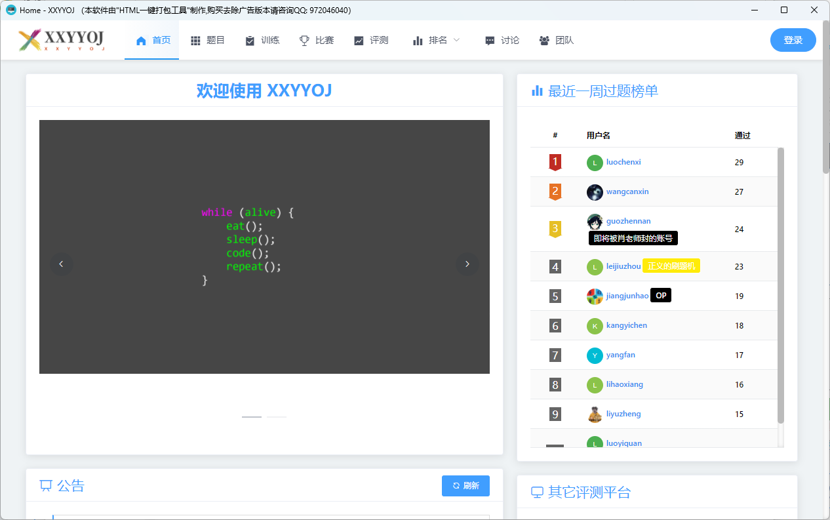
Task: Open luoyiquan's profile link
Action: [x=624, y=443]
